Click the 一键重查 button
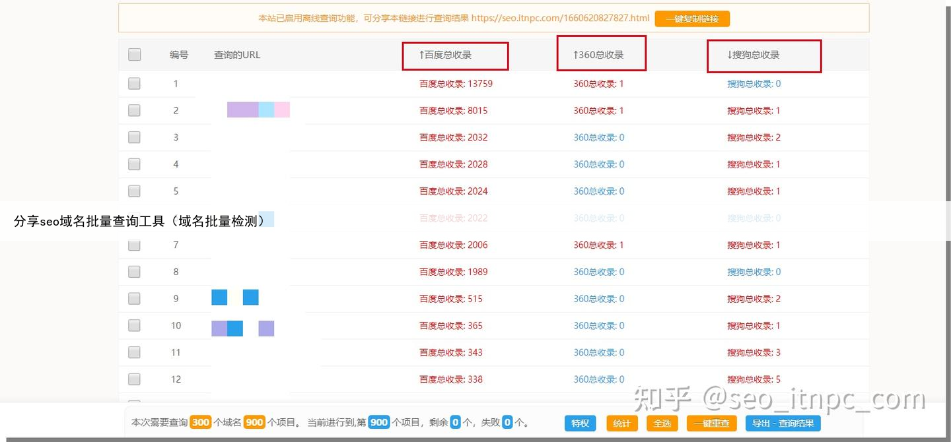This screenshot has width=951, height=442. click(711, 424)
